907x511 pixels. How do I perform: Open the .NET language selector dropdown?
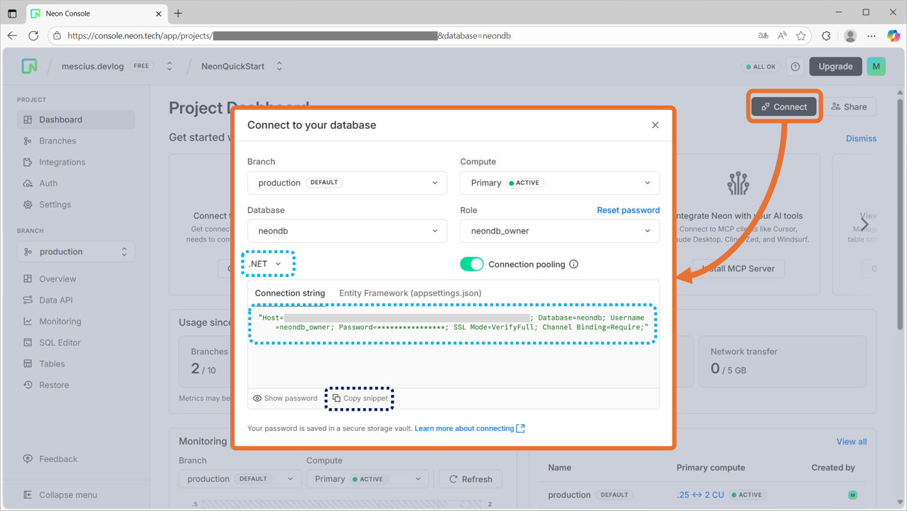point(266,264)
